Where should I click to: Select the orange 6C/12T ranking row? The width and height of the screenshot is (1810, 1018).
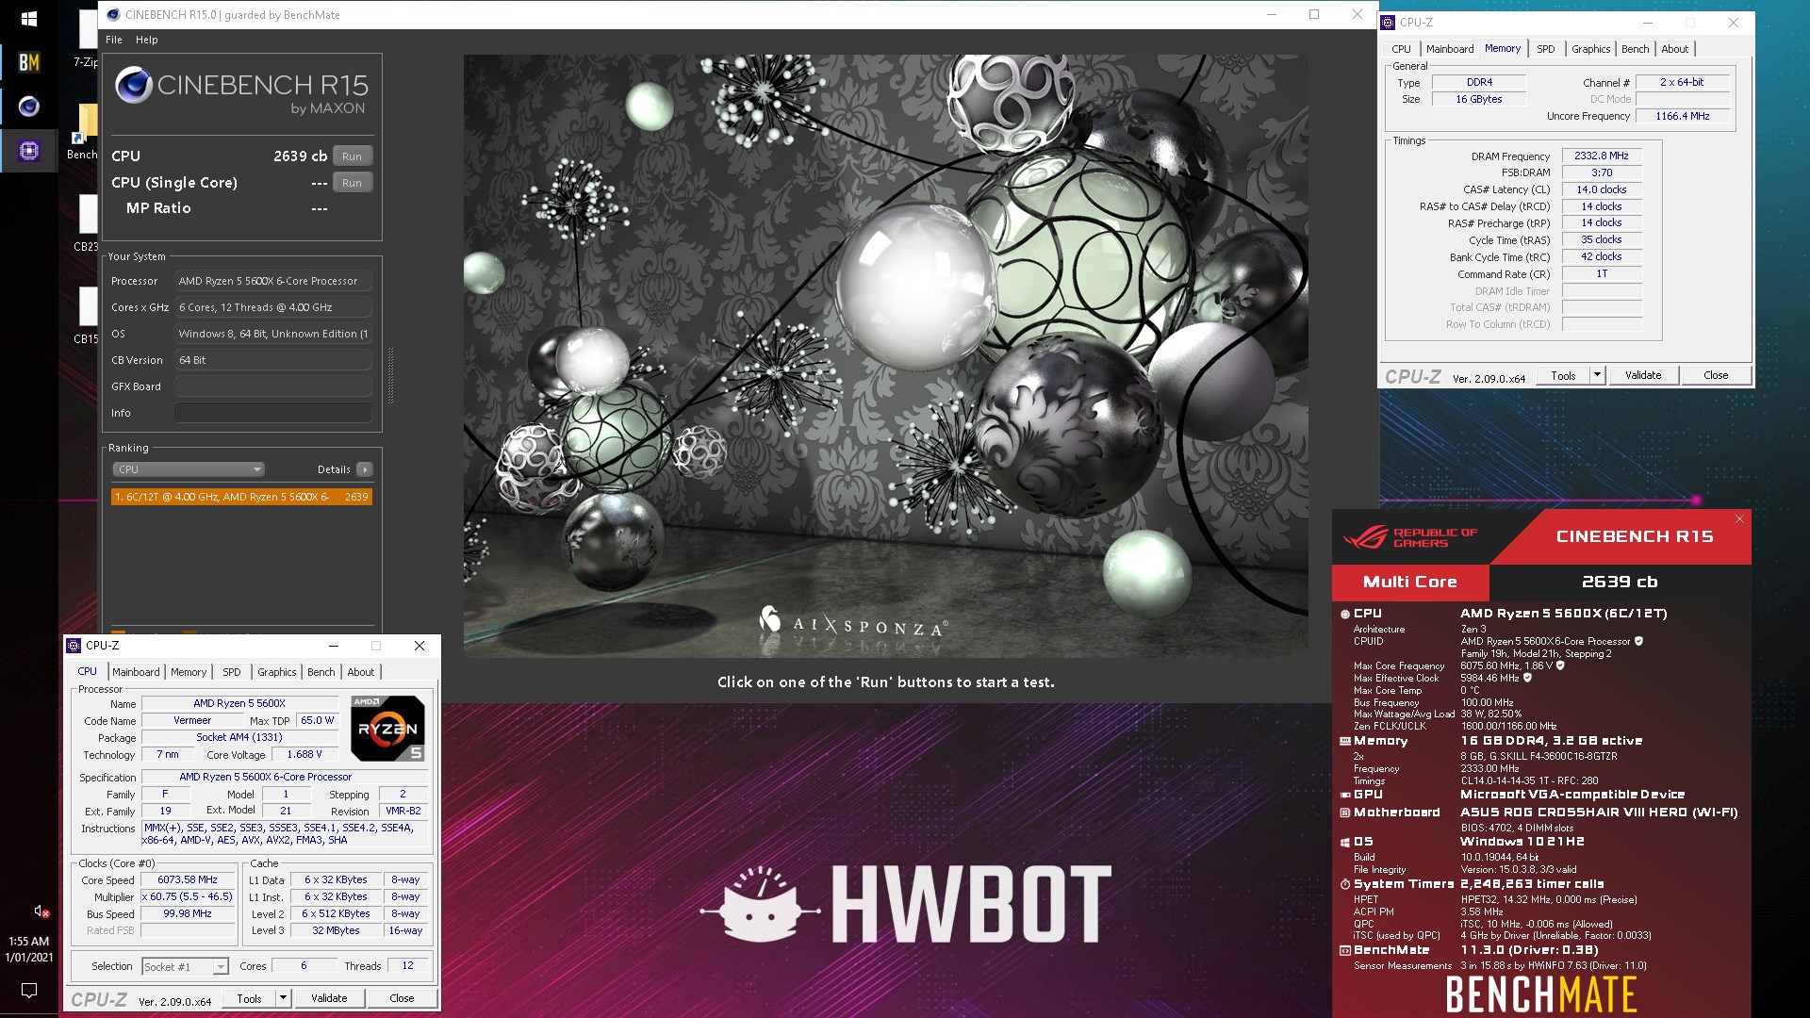pos(241,497)
